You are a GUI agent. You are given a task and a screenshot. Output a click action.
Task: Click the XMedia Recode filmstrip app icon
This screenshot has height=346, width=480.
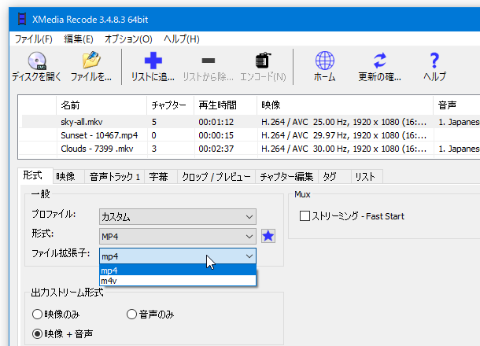pos(22,20)
